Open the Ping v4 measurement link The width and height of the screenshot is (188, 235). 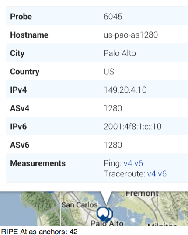[x=128, y=163]
